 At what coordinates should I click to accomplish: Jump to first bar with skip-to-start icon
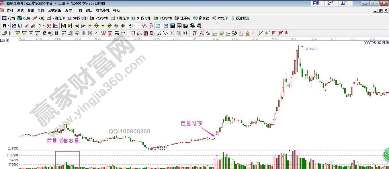(x=63, y=26)
